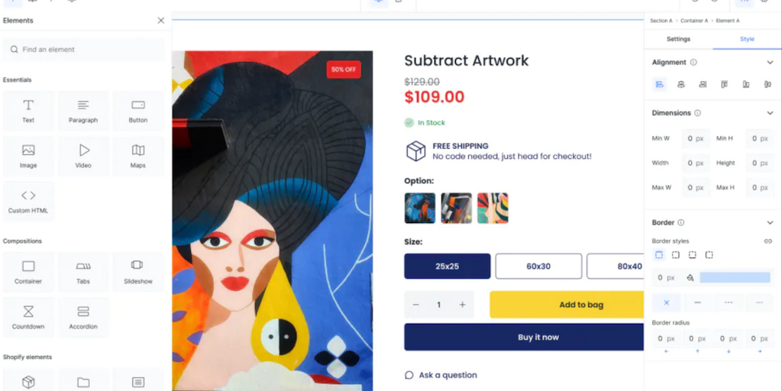The image size is (782, 391).
Task: Collapse the Alignment section
Action: pyautogui.click(x=769, y=63)
